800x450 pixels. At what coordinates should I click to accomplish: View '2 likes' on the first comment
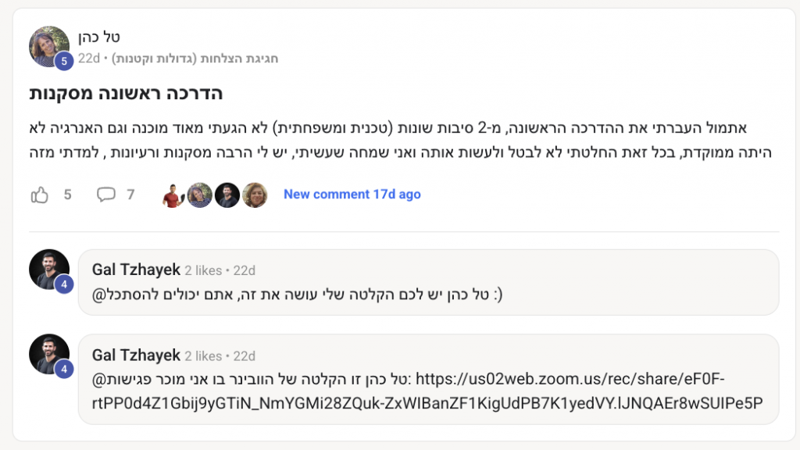click(203, 270)
